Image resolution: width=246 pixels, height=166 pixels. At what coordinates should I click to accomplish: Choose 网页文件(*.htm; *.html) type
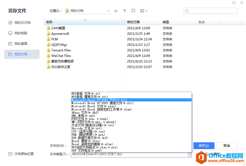(x=131, y=119)
